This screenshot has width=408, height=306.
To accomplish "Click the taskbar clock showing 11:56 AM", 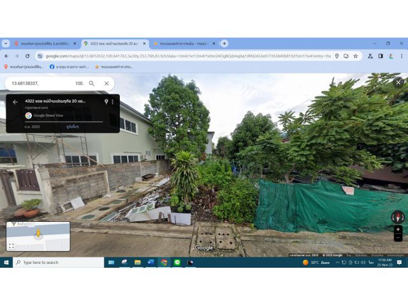I will coord(385,263).
